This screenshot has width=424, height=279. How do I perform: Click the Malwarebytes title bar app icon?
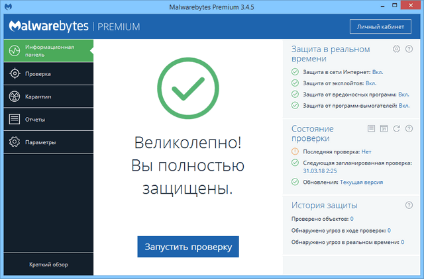pyautogui.click(x=8, y=7)
